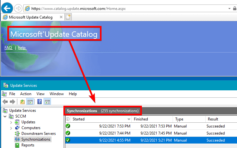This screenshot has height=148, width=237.
Task: Click the SCCM server icon
Action: point(11,116)
